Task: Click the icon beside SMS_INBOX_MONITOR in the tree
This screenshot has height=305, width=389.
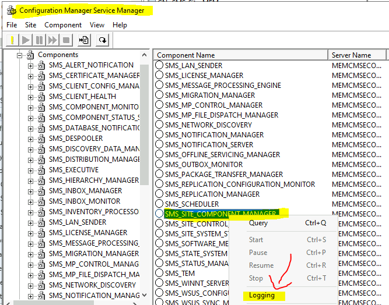Action: tap(41, 201)
